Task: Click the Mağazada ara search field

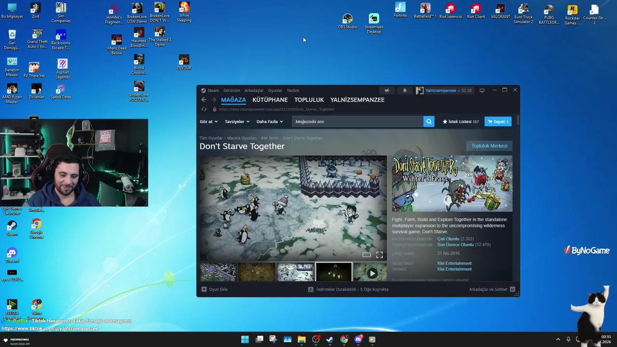Action: click(358, 121)
